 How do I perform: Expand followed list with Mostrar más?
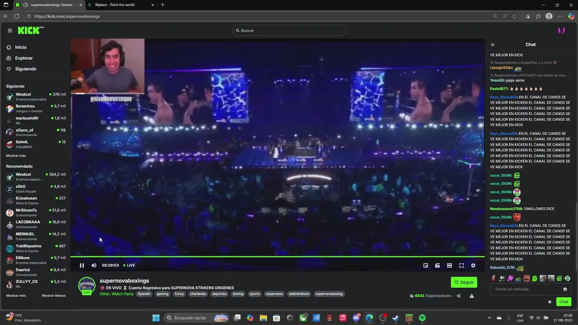[x=16, y=156]
